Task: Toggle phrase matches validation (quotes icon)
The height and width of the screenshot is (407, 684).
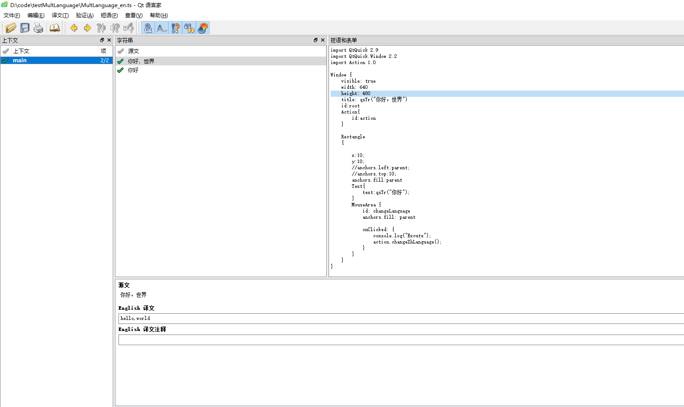Action: pos(189,28)
